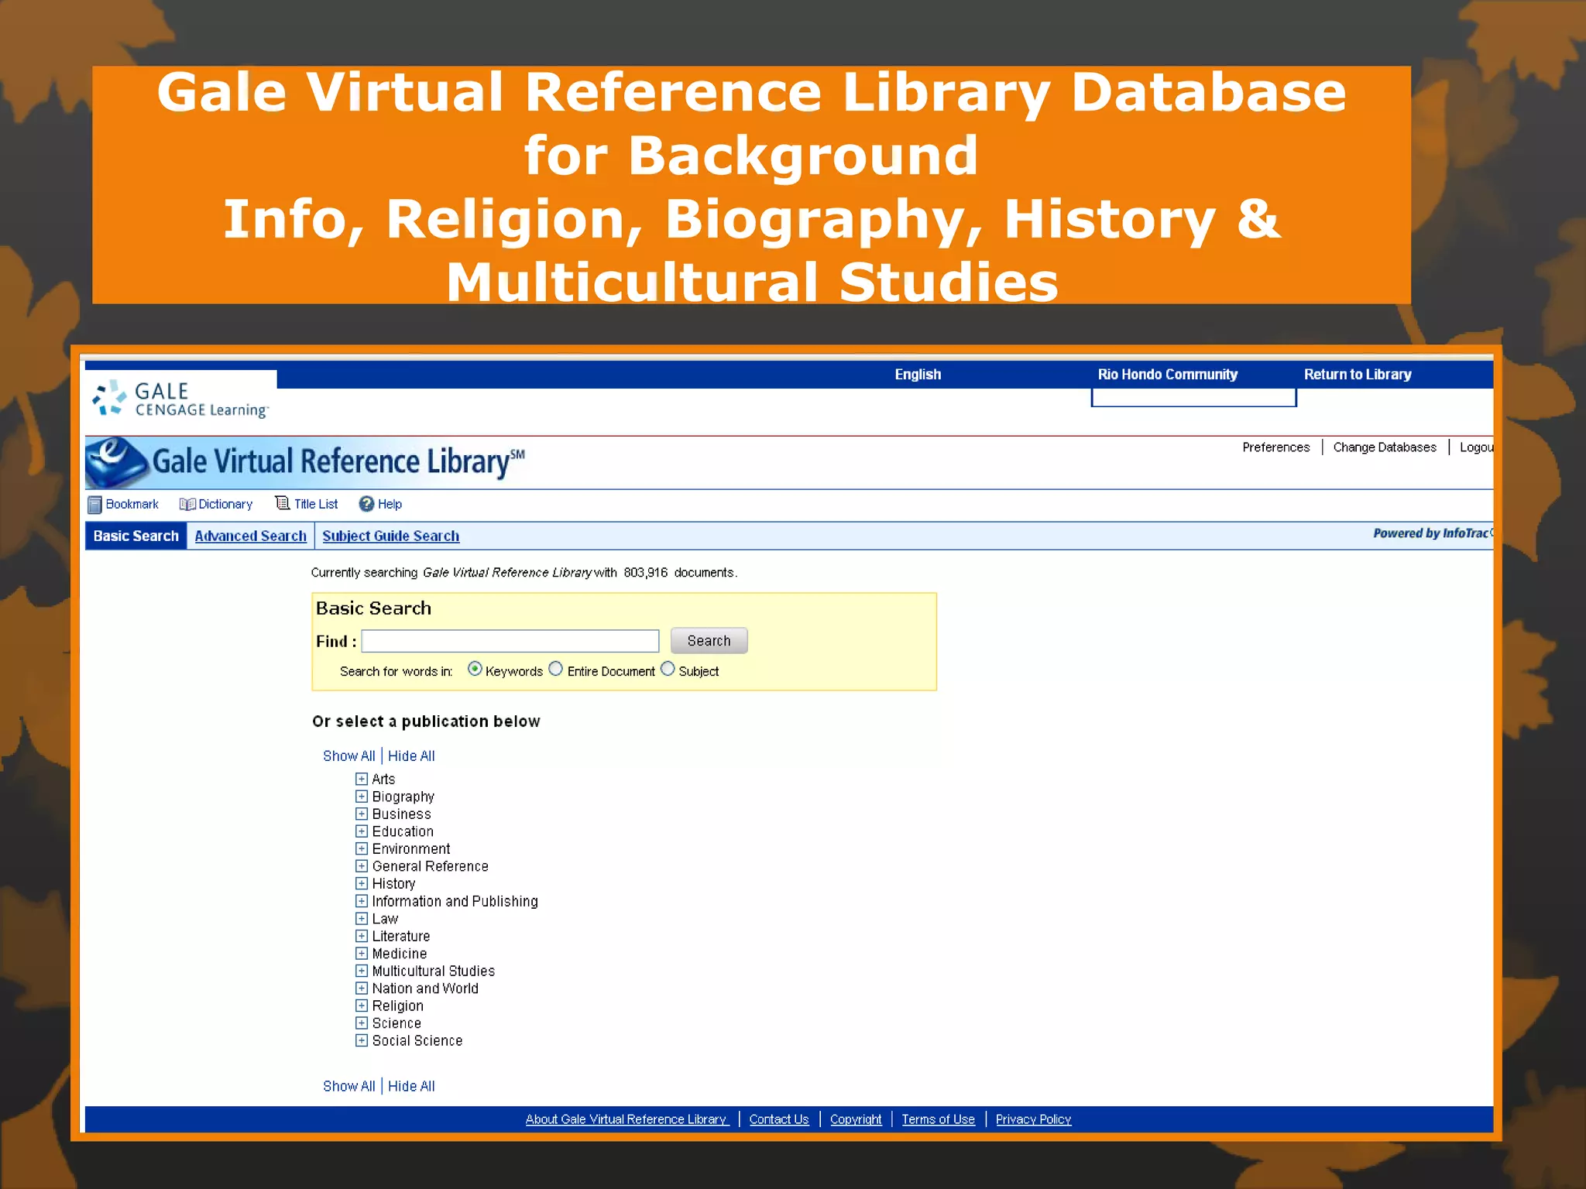This screenshot has height=1189, width=1586.
Task: Click the Title List text link
Action: point(316,504)
